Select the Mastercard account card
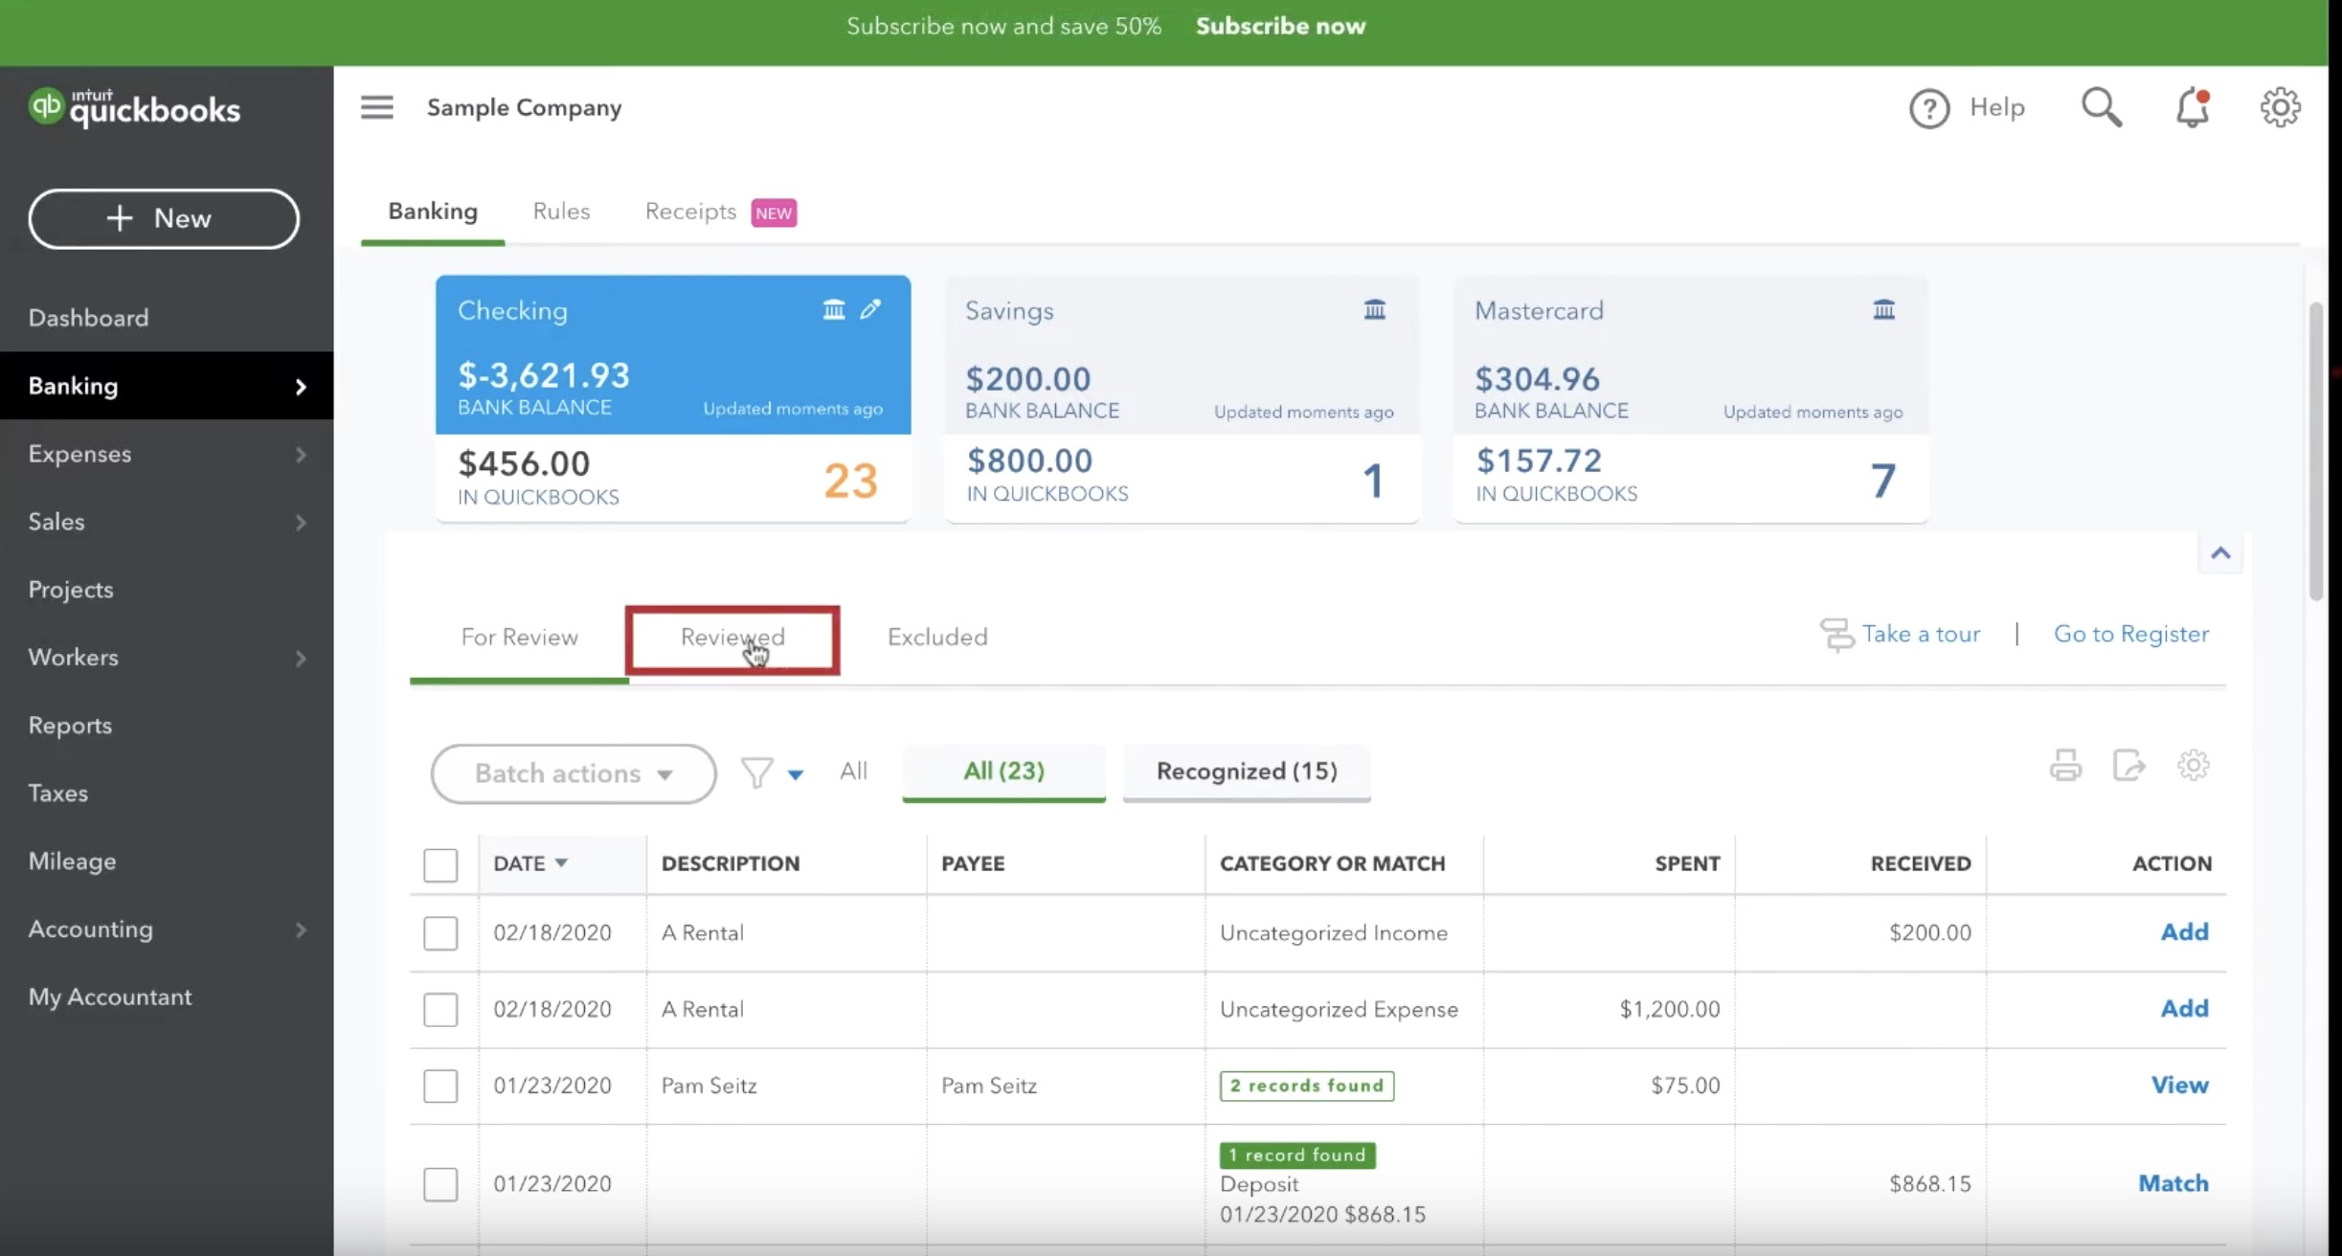Screen dimensions: 2342x1256 (x=1691, y=398)
